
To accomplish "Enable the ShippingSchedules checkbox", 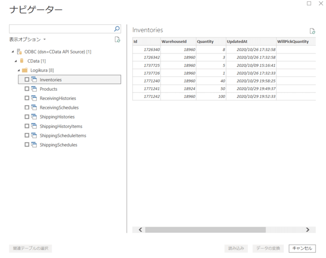I will [x=27, y=145].
